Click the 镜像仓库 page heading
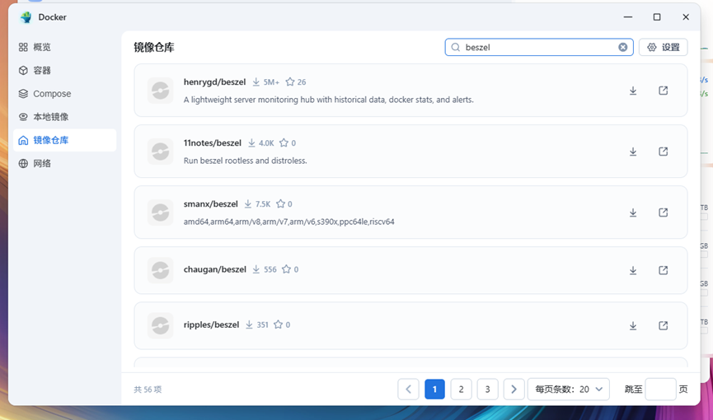The image size is (713, 420). coord(154,47)
